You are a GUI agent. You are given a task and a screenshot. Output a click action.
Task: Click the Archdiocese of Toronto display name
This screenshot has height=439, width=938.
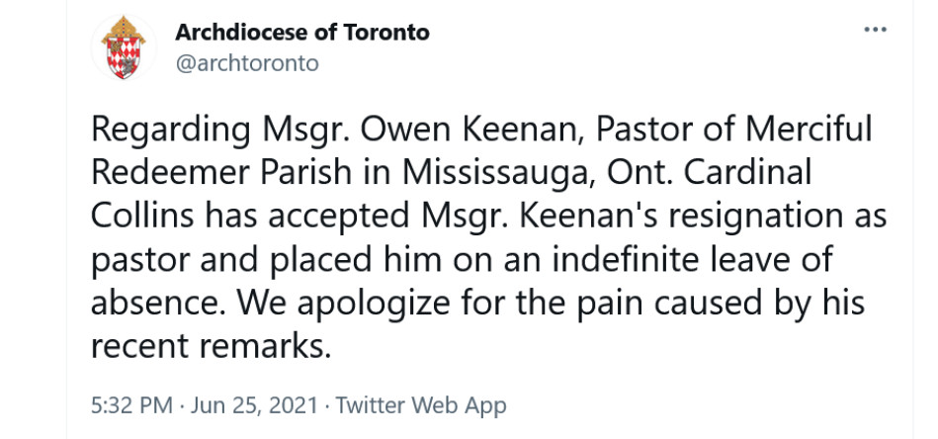tap(302, 32)
